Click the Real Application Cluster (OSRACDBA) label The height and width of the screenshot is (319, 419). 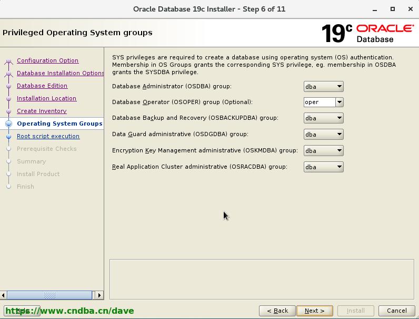click(199, 167)
